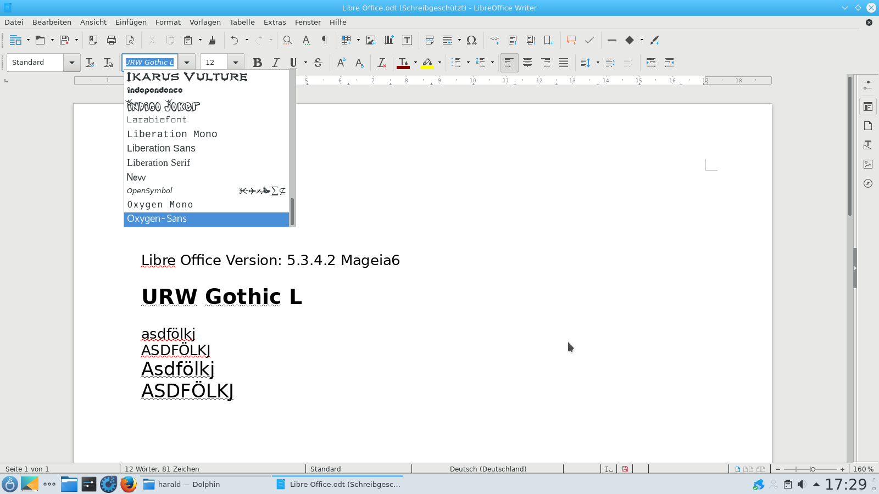This screenshot has height=494, width=879.
Task: Open the sidebar Gallery panel
Action: [x=868, y=164]
